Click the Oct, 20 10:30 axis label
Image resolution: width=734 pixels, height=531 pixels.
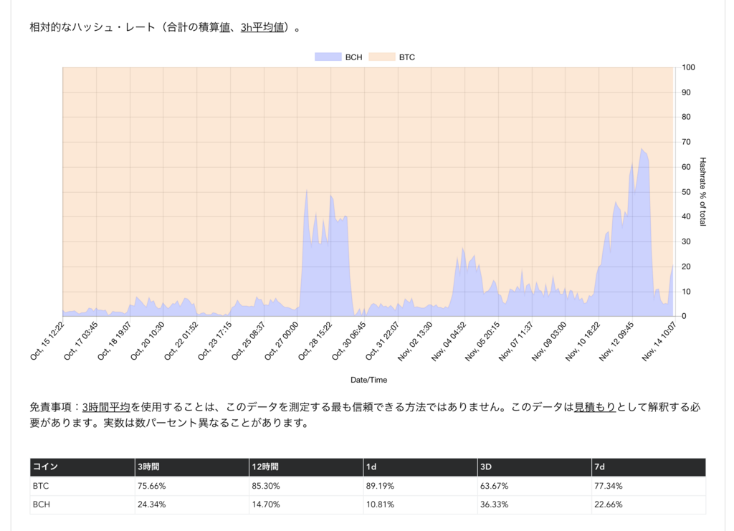pos(148,341)
